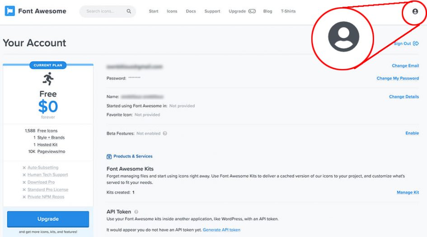Open the Blog menu item
The width and height of the screenshot is (427, 237).
(x=267, y=11)
